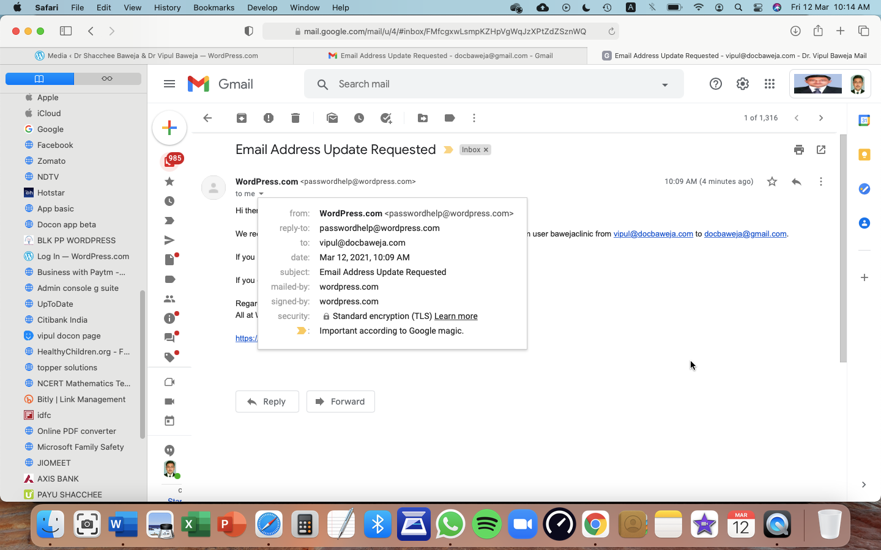The image size is (881, 550).
Task: Switch to the docbaweja@gmail.com Gmail tab
Action: (441, 56)
